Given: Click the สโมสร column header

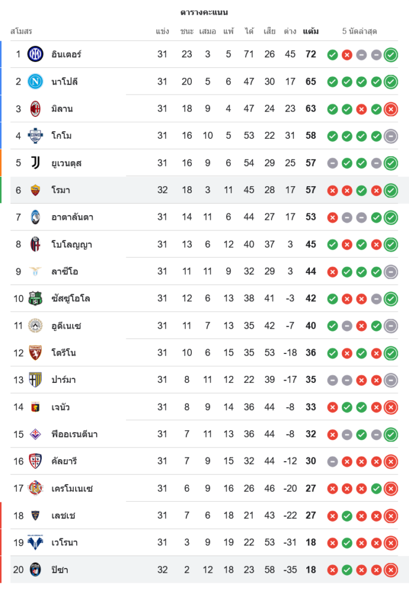Looking at the screenshot, I should click(x=21, y=31).
